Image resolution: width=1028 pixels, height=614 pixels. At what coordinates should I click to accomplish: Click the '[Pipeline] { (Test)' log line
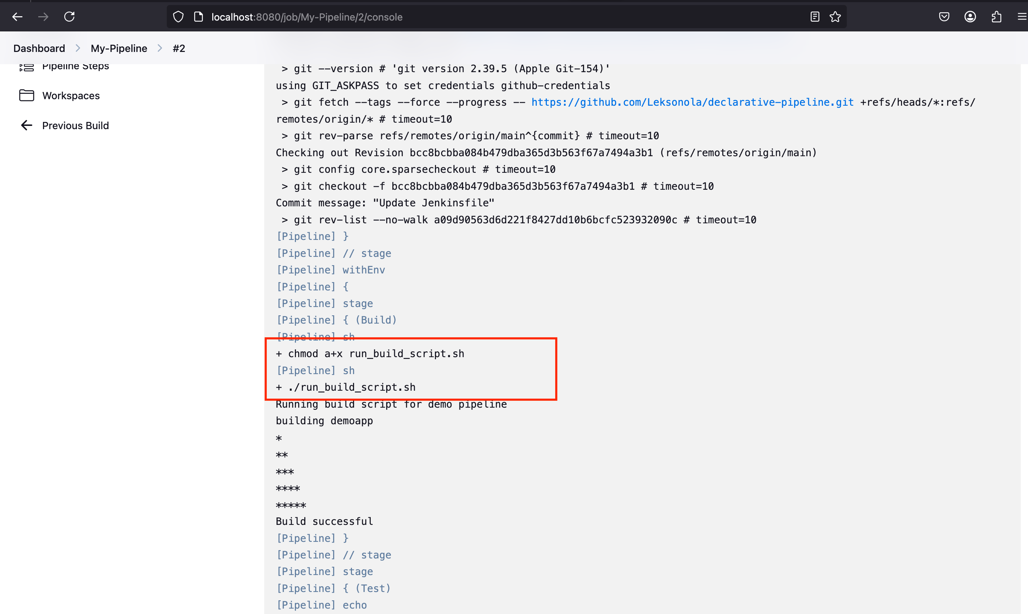(333, 588)
